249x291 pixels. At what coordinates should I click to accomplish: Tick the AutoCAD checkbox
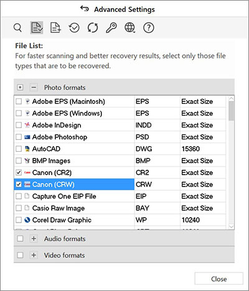point(19,149)
